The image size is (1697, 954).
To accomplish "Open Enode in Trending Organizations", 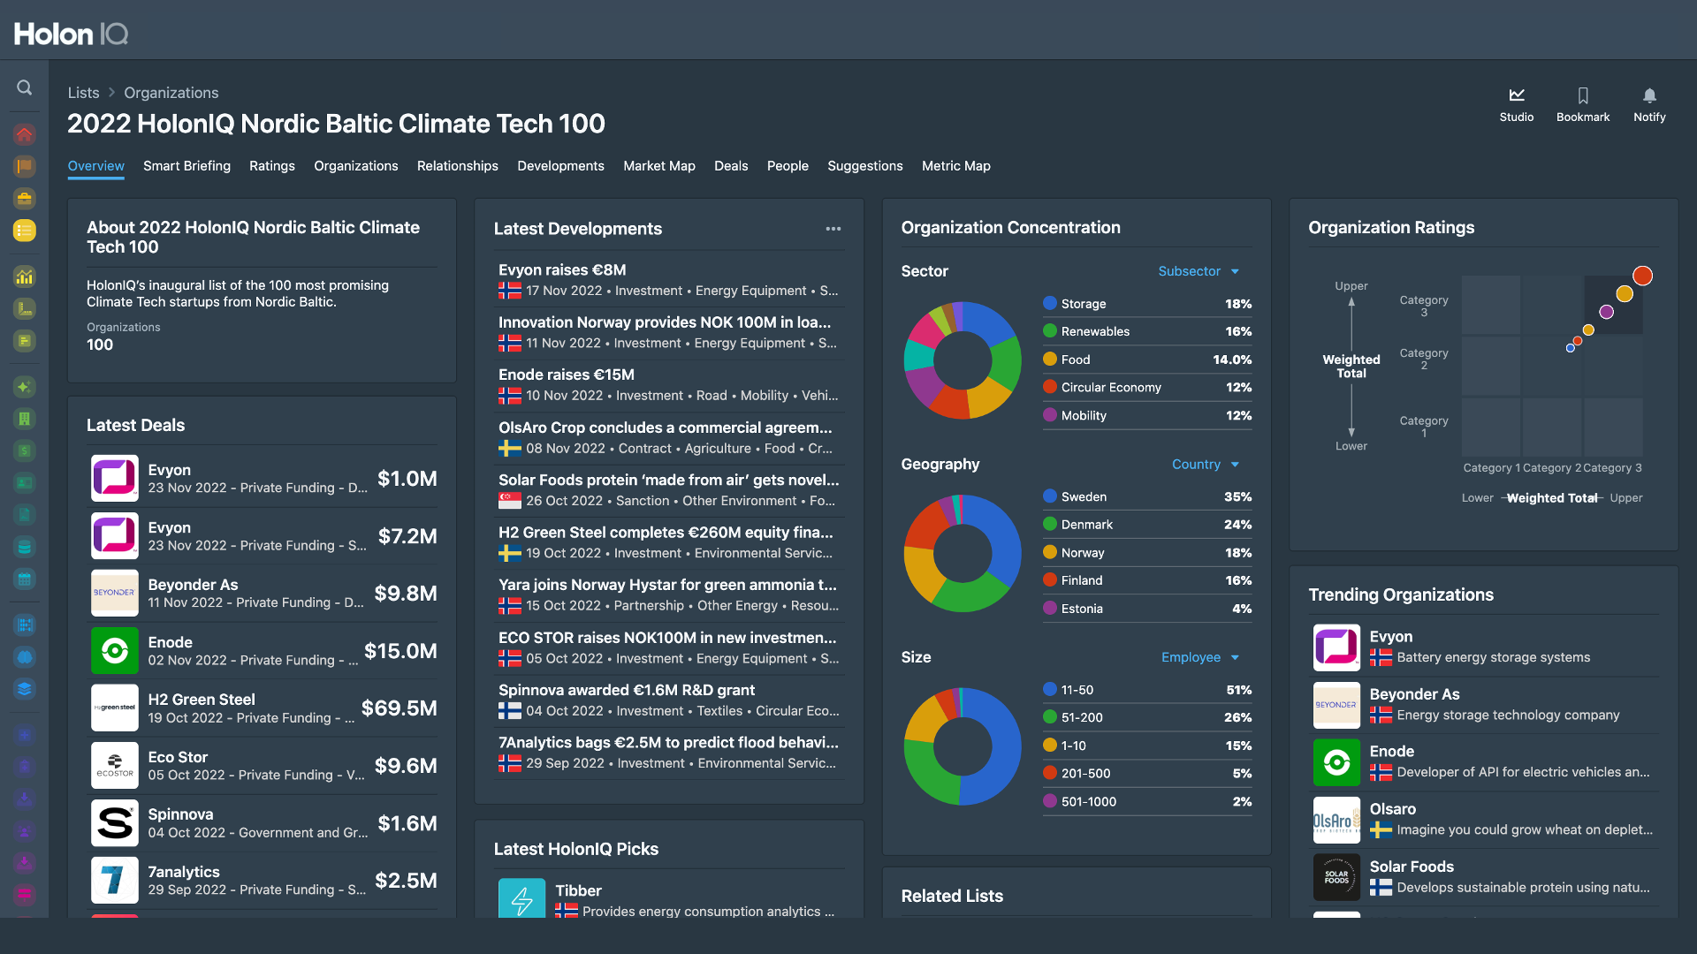I will pyautogui.click(x=1484, y=761).
